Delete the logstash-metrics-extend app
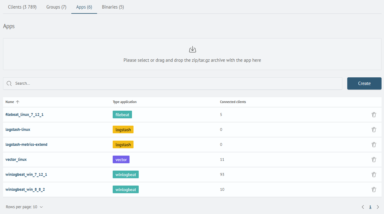The height and width of the screenshot is (214, 384). [x=374, y=144]
